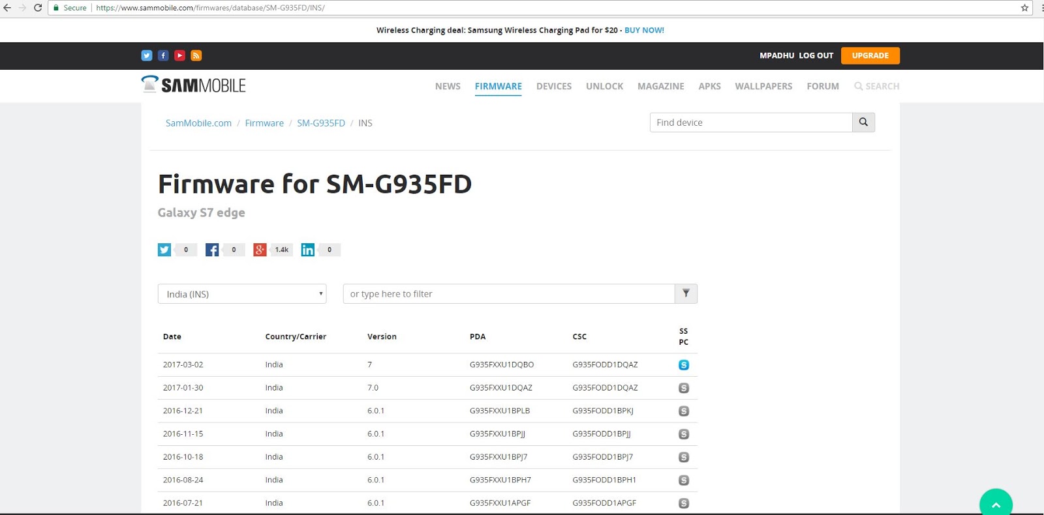Select CSC G935FODD1BPJ7 cell

click(603, 457)
